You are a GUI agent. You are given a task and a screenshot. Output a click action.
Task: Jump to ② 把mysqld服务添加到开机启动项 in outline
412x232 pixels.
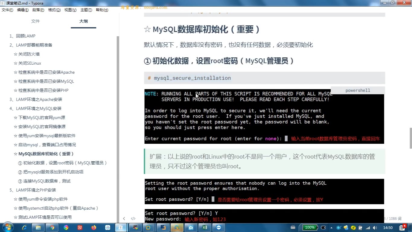click(51, 172)
